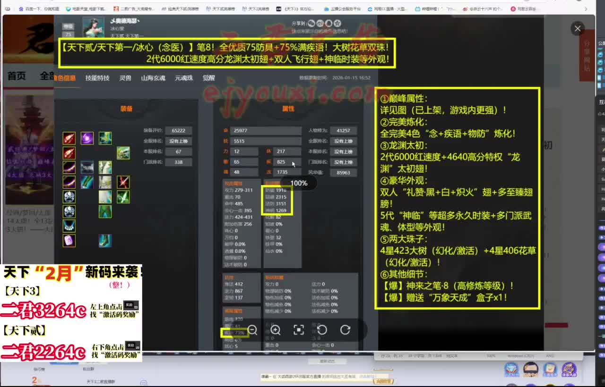
Task: Reset the image to fit the screen
Action: (299, 330)
